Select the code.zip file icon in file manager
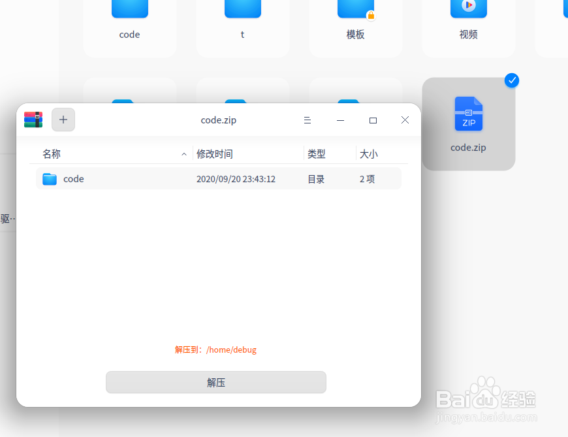Viewport: 568px width, 437px height. (x=468, y=114)
